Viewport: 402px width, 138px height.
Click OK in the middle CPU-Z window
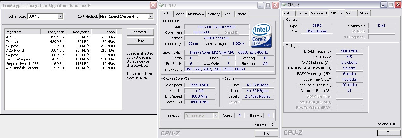click(266, 134)
